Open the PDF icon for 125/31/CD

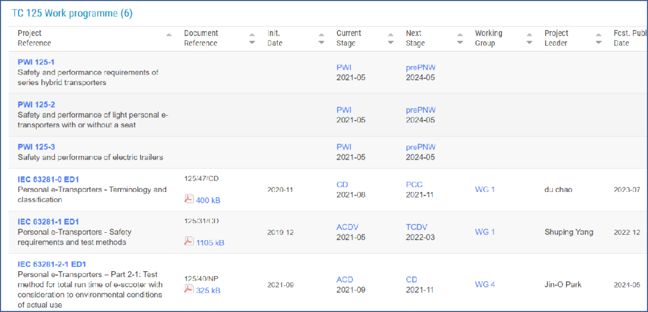188,242
